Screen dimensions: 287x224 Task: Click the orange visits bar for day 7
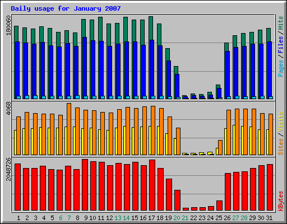tap(69, 129)
